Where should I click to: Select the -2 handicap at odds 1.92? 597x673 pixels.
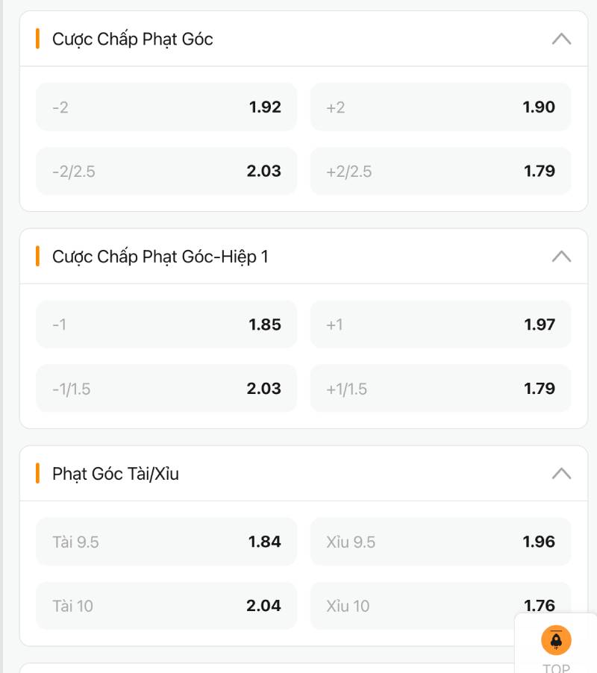point(166,107)
